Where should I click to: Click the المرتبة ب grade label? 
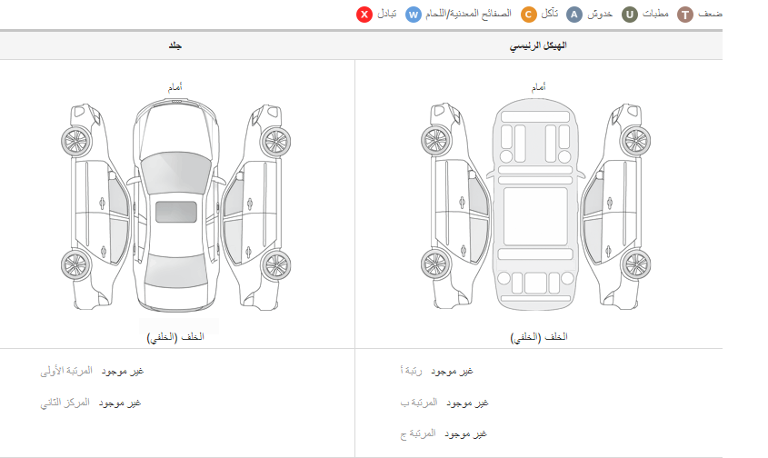click(418, 403)
